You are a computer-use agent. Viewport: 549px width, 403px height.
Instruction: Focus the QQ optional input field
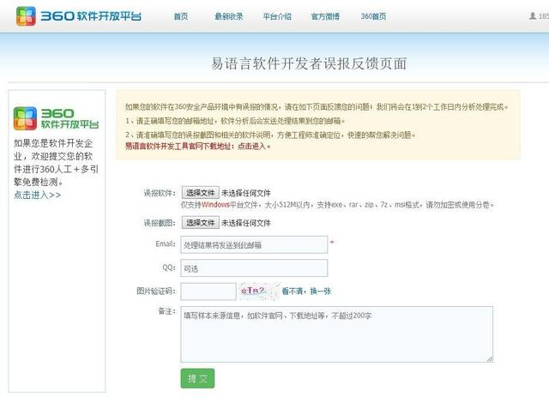point(254,268)
